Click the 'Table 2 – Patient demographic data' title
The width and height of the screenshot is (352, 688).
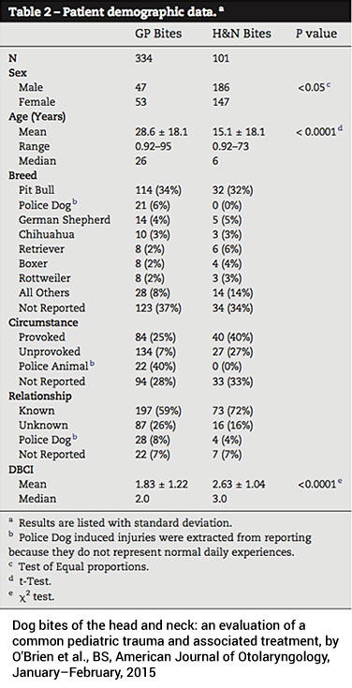[110, 11]
